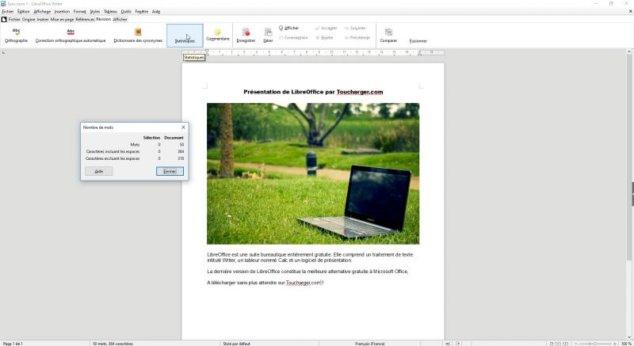The image size is (634, 346).
Task: Toggle Correction orthographique automatique
Action: pyautogui.click(x=71, y=36)
